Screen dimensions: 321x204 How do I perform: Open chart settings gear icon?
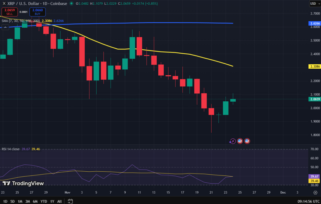(x=315, y=193)
